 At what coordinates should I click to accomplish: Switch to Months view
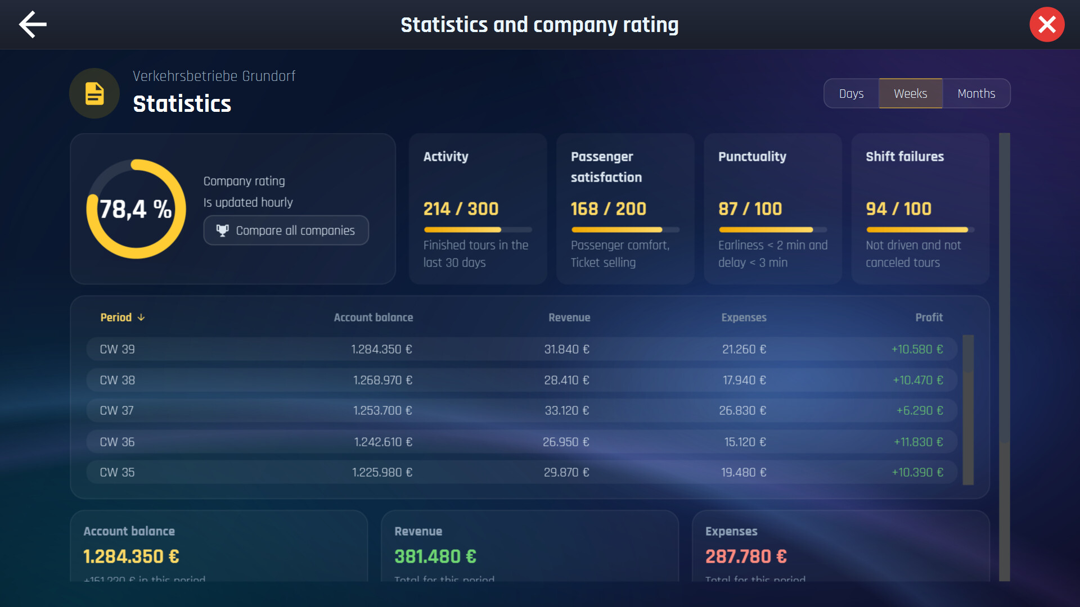[x=976, y=93]
